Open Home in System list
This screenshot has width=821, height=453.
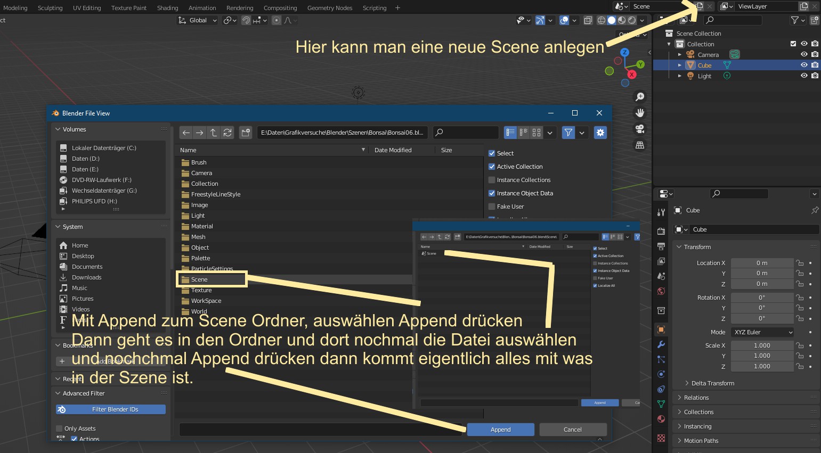(x=80, y=245)
